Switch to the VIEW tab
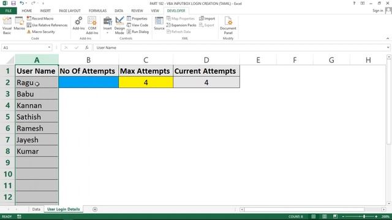Viewport: 392px width, 220px height. pos(155,11)
